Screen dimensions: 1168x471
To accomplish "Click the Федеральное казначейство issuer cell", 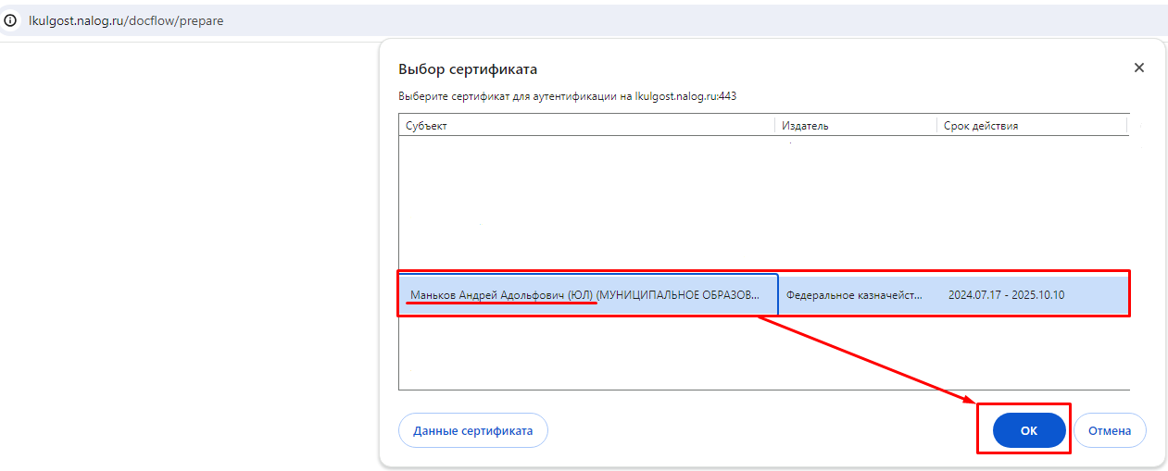I will [854, 295].
